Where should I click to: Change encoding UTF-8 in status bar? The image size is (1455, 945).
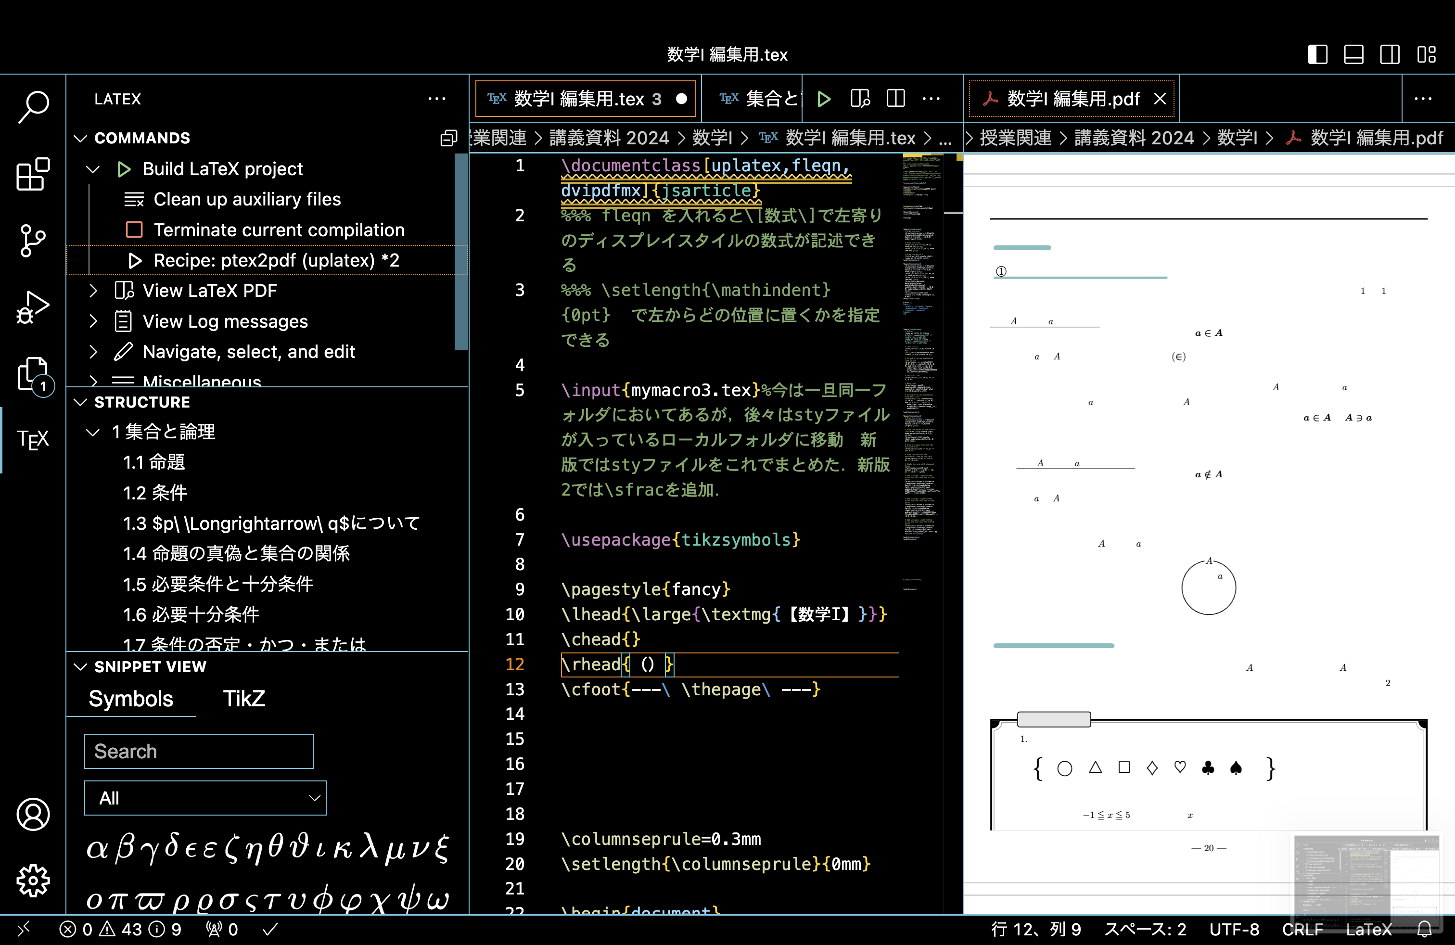[1234, 929]
